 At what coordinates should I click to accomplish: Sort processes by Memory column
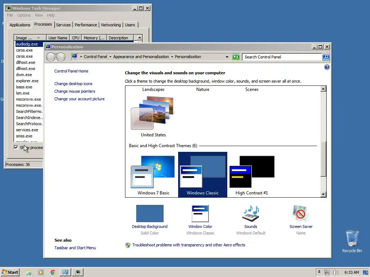pyautogui.click(x=94, y=38)
